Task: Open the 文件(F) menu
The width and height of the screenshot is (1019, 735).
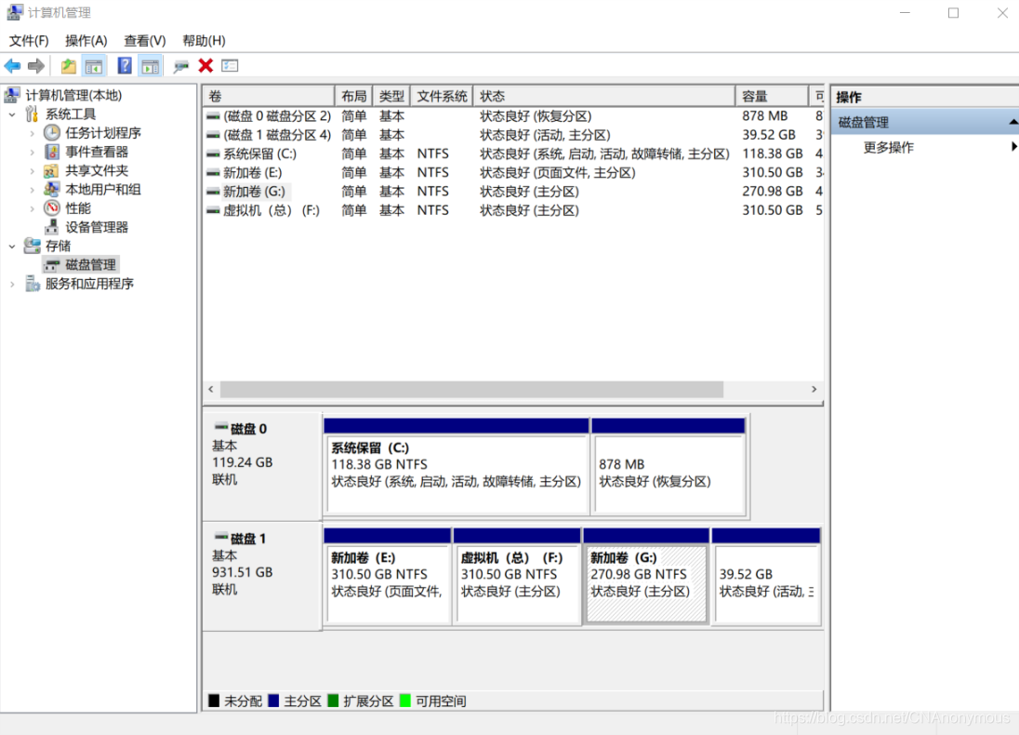Action: pos(29,40)
